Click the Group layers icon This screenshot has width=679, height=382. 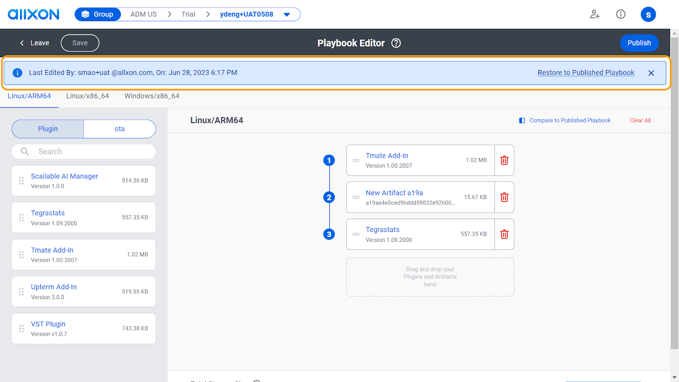coord(85,14)
